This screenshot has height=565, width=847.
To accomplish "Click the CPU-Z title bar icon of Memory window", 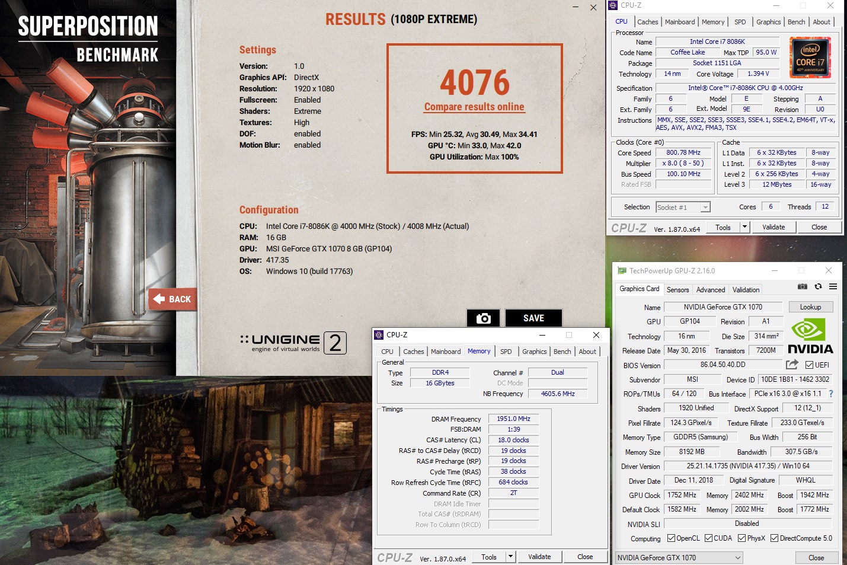I will tap(379, 335).
